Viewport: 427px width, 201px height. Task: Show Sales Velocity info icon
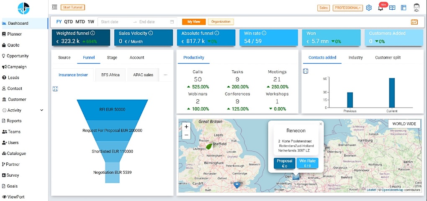pos(151,33)
